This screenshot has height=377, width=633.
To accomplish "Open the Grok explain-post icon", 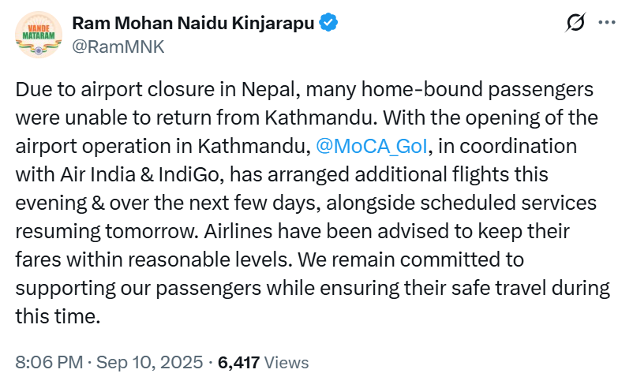I will 575,23.
